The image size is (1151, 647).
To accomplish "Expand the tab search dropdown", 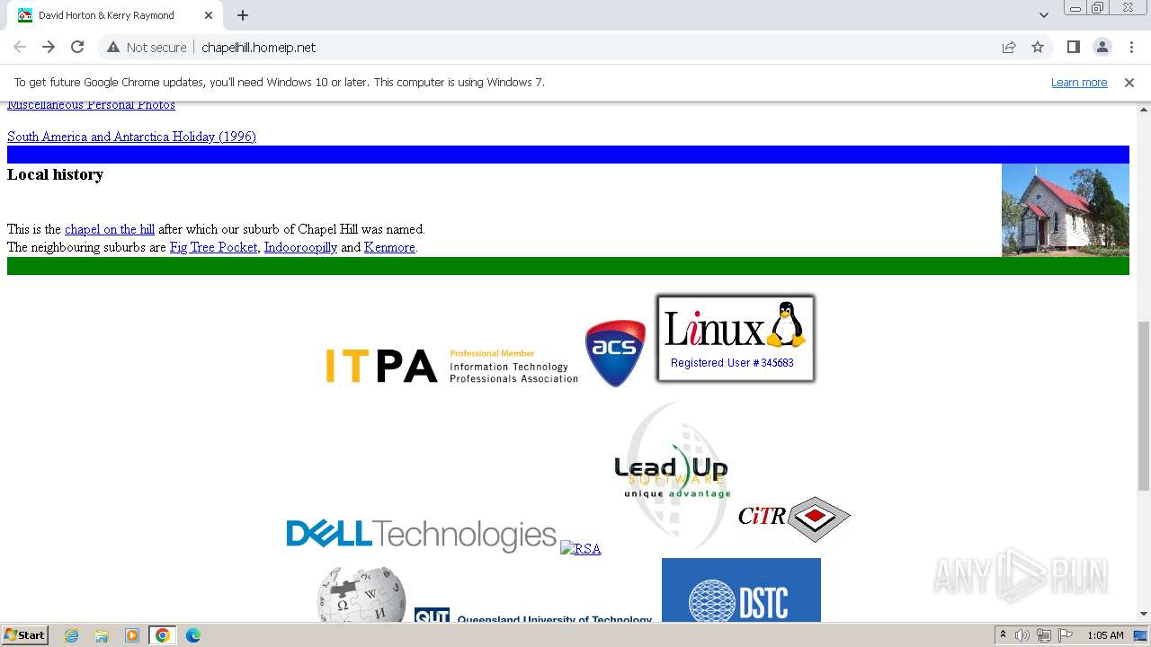I will pyautogui.click(x=1043, y=15).
